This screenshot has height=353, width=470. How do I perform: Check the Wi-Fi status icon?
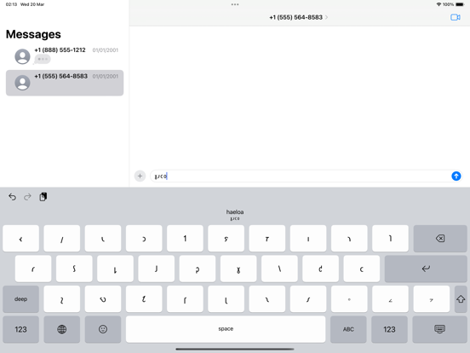pos(438,4)
